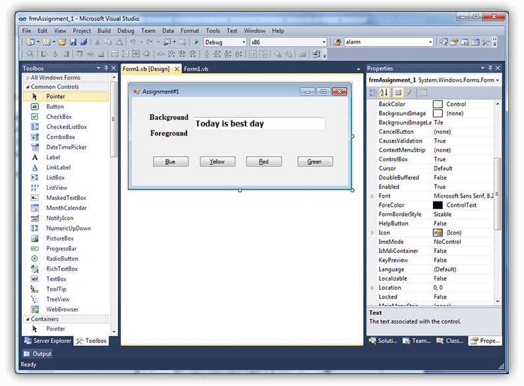Open the Debug menu
Image resolution: width=524 pixels, height=386 pixels.
pos(126,31)
